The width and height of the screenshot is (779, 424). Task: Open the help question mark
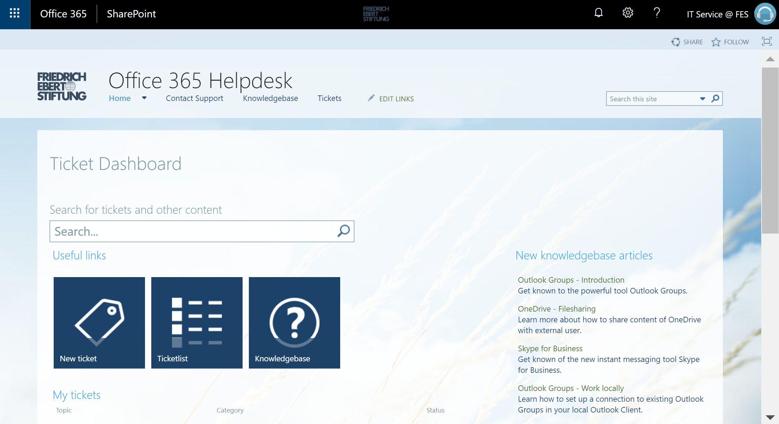657,13
